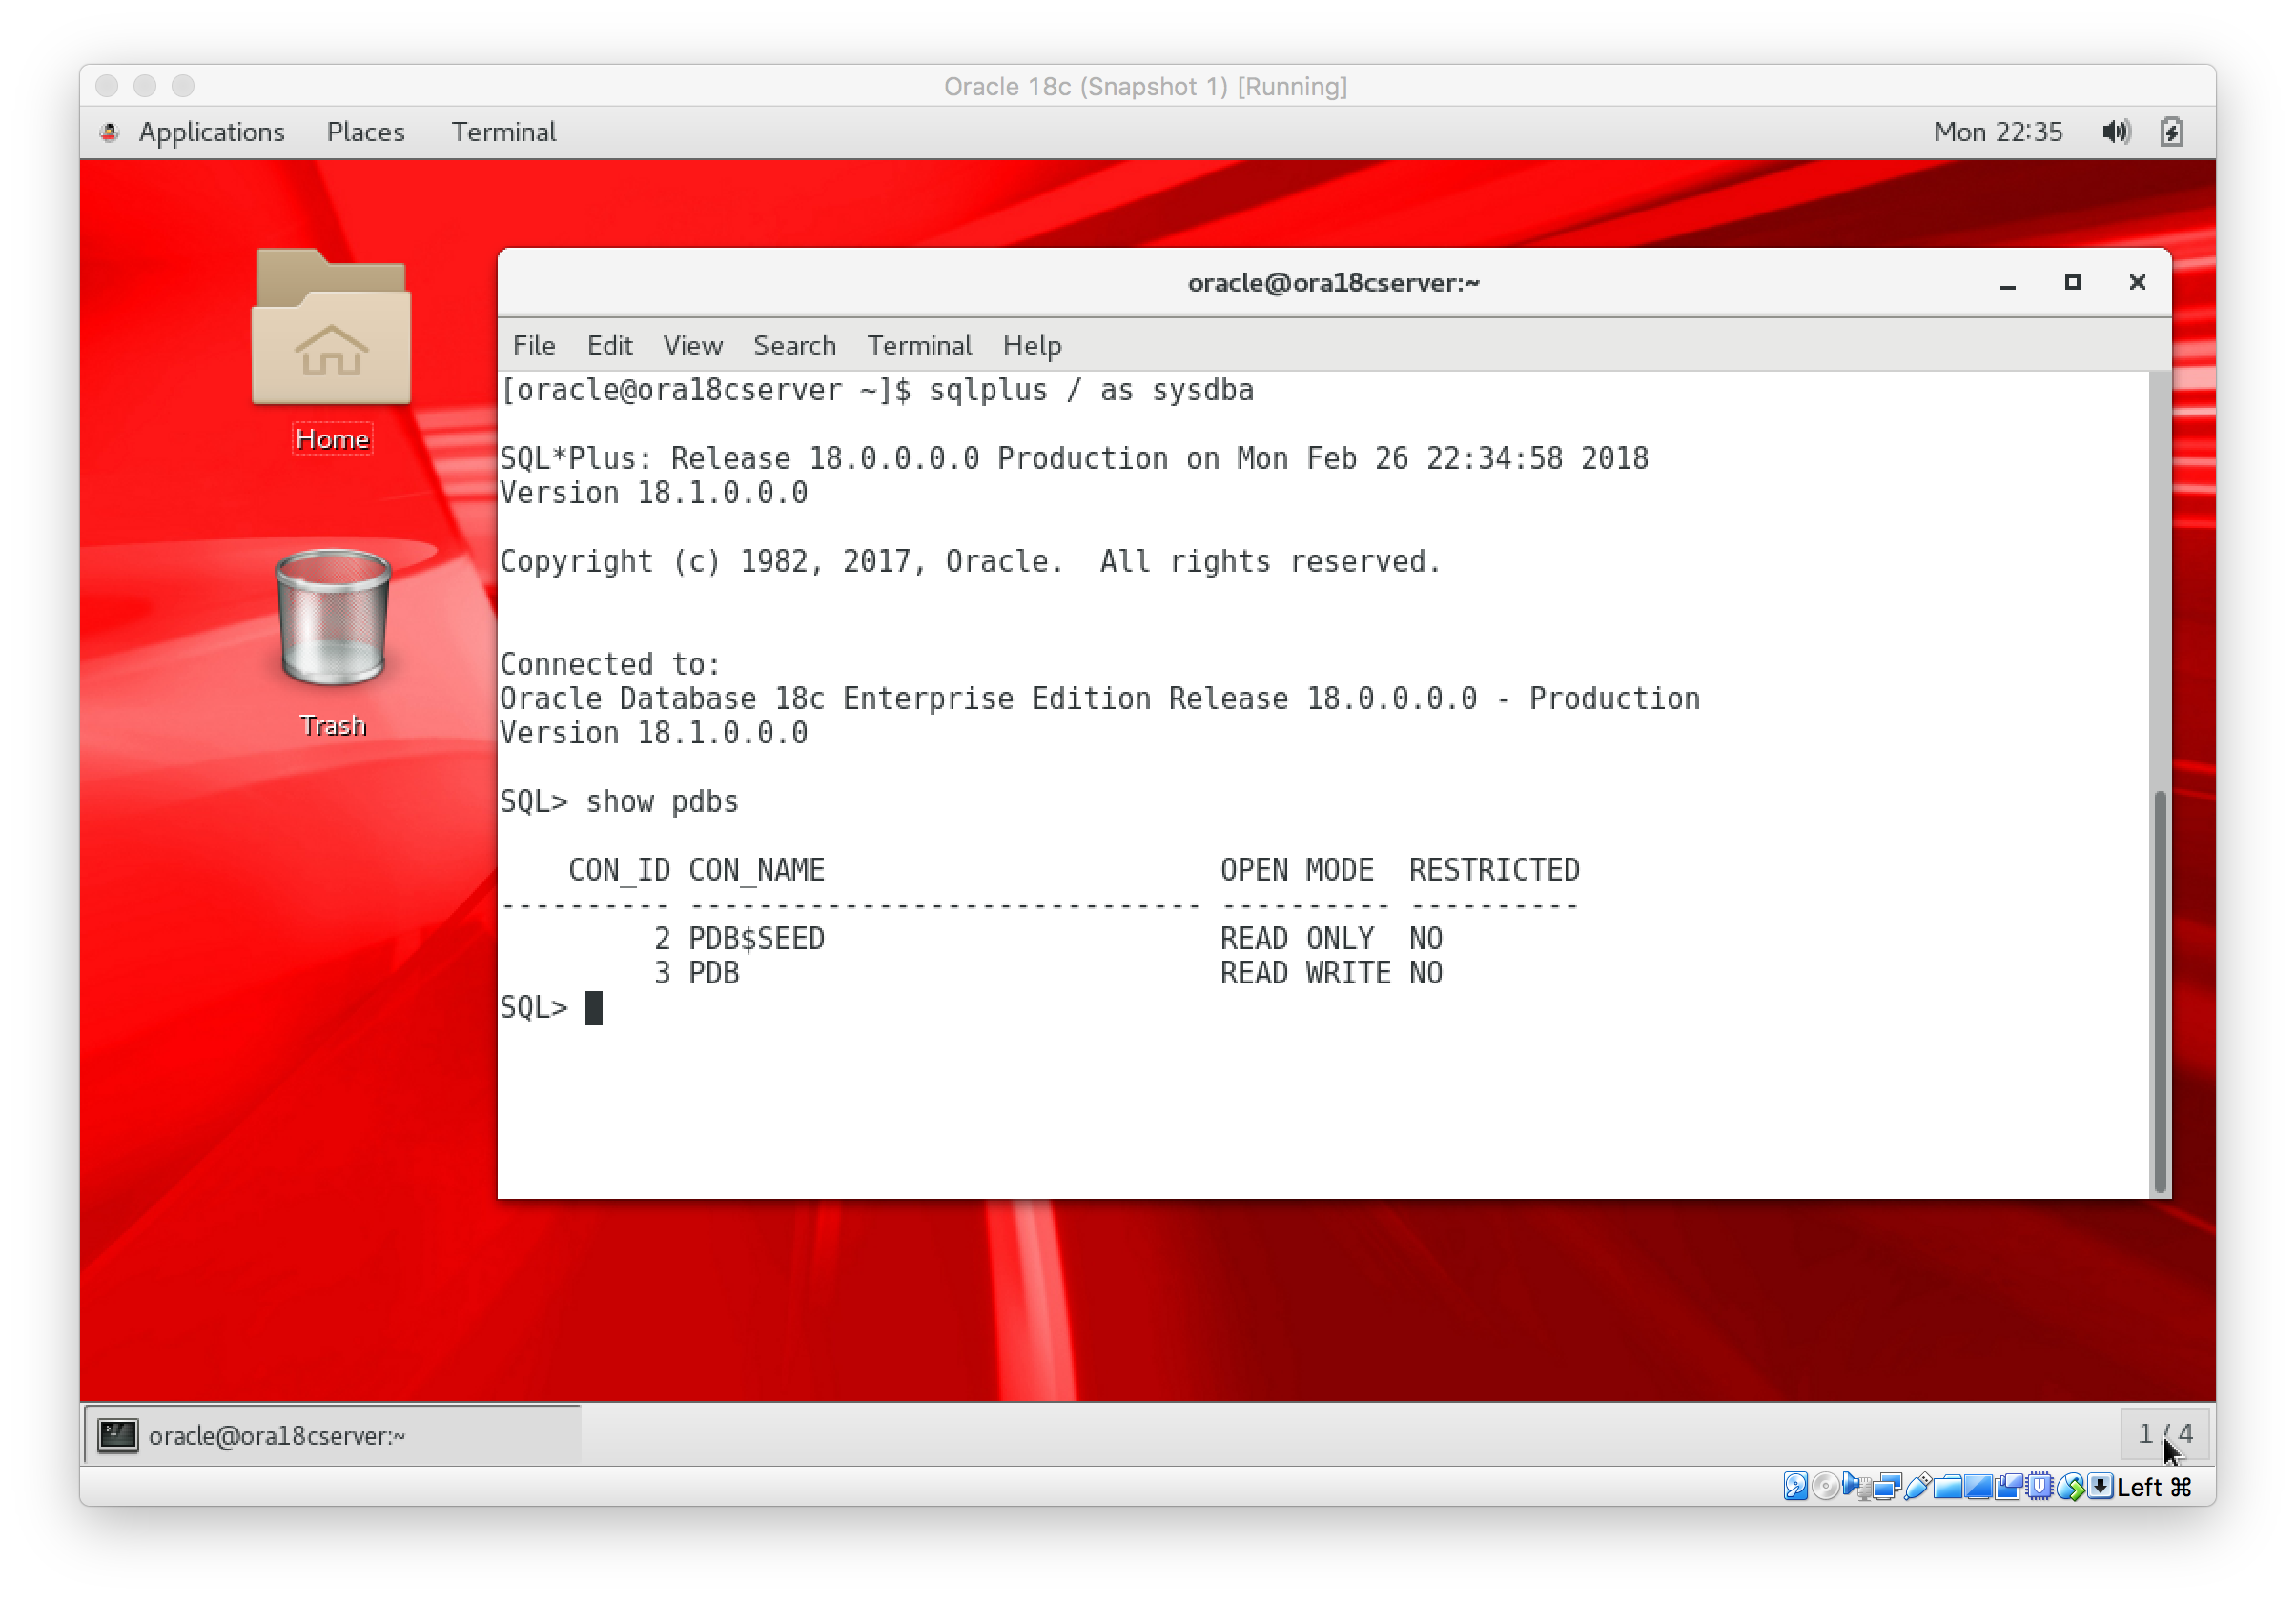The width and height of the screenshot is (2296, 1601).
Task: Click the VirtualBox optical disc status icon
Action: coord(1826,1486)
